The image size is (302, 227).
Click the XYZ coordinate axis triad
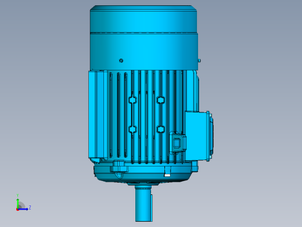[23, 203]
